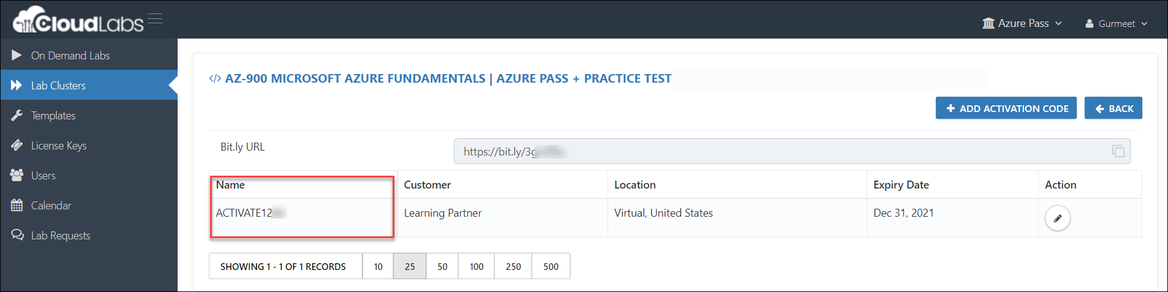1168x292 pixels.
Task: Click the Azure Pass institution icon
Action: [988, 23]
